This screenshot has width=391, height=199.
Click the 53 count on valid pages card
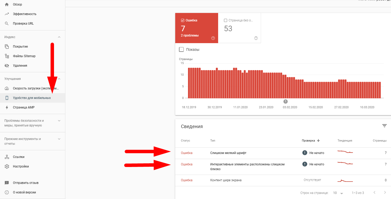pos(228,28)
